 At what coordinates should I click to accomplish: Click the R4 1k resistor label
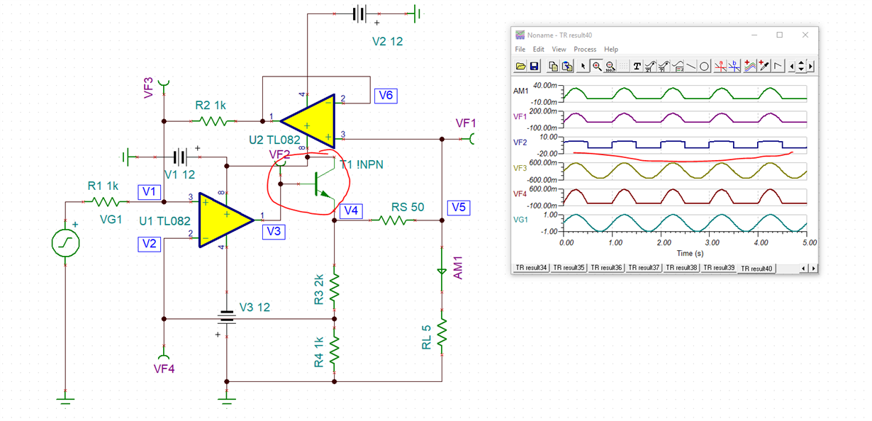[319, 352]
